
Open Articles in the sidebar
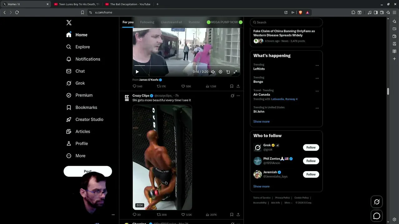pos(78,132)
